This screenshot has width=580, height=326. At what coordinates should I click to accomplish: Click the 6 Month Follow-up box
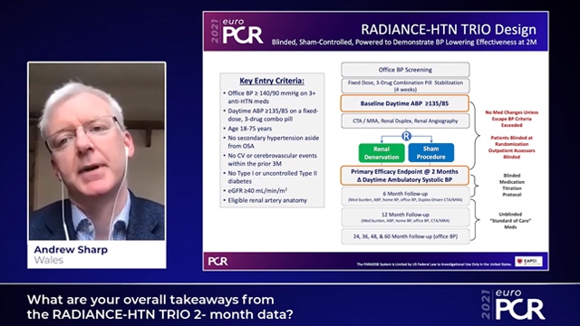coord(405,196)
